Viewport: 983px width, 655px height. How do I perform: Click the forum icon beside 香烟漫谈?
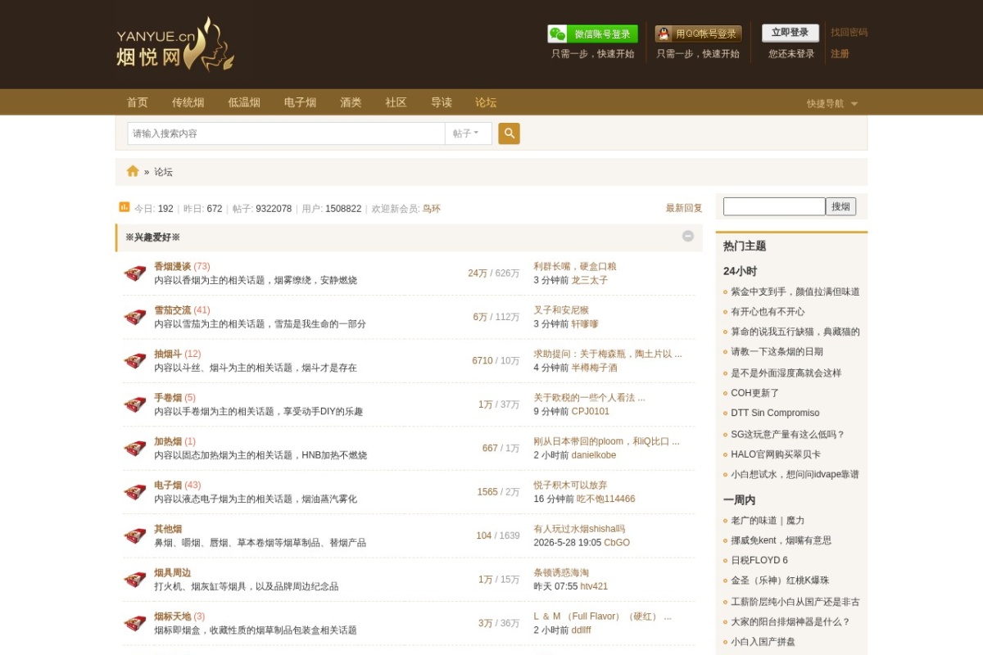tap(135, 273)
